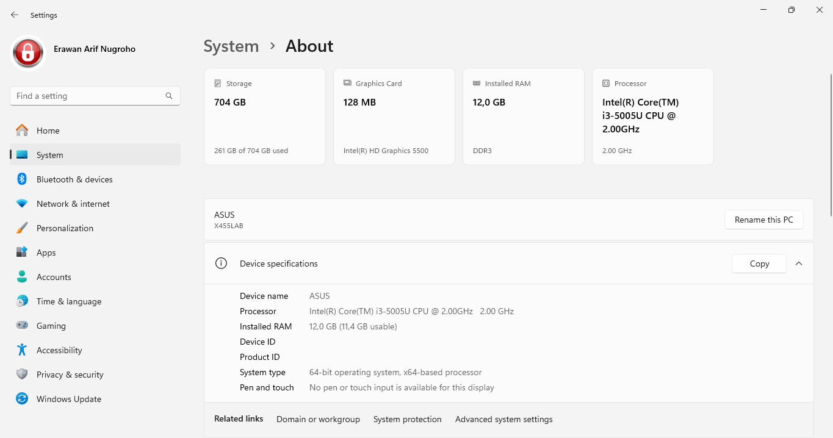Screen dimensions: 833x438
Task: Click the Device ID label
Action: coord(258,342)
